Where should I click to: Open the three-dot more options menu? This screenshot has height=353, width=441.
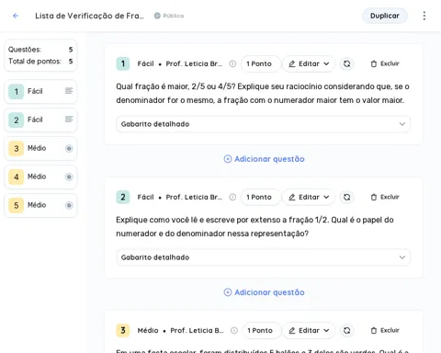pyautogui.click(x=424, y=16)
